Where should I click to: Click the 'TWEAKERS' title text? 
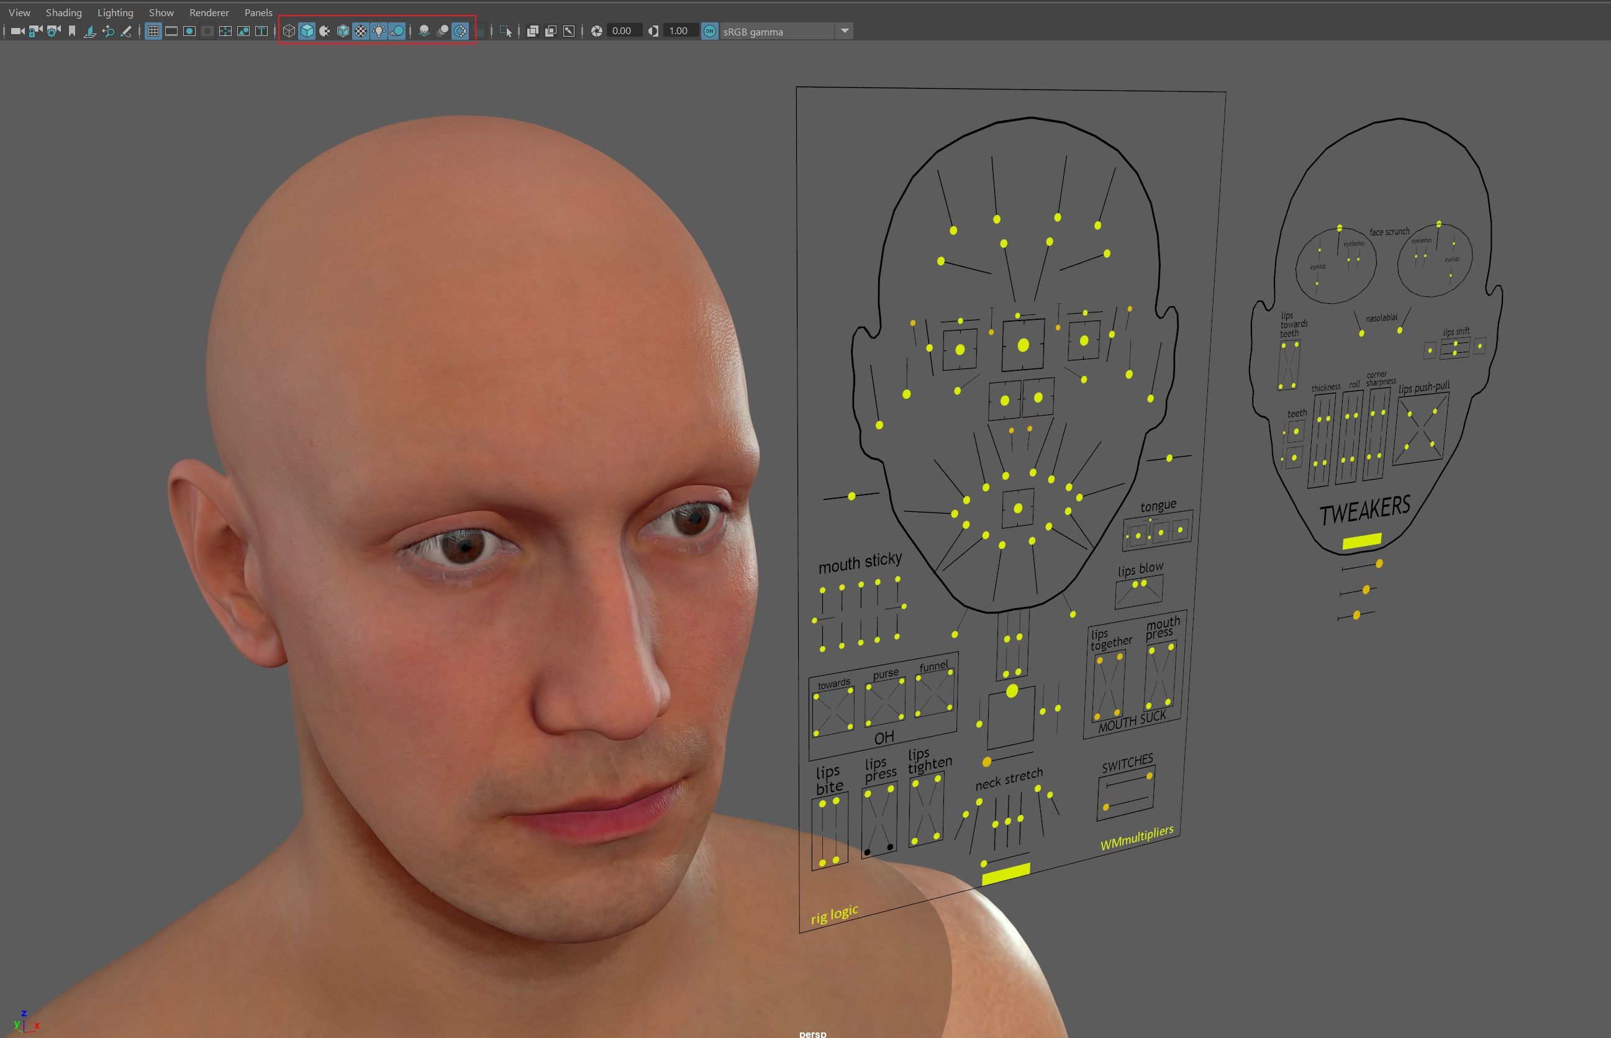click(1364, 511)
